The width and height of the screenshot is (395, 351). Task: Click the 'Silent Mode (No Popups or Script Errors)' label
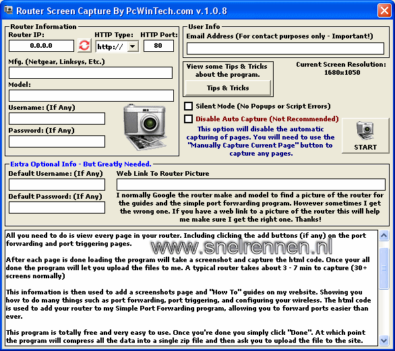pyautogui.click(x=263, y=106)
